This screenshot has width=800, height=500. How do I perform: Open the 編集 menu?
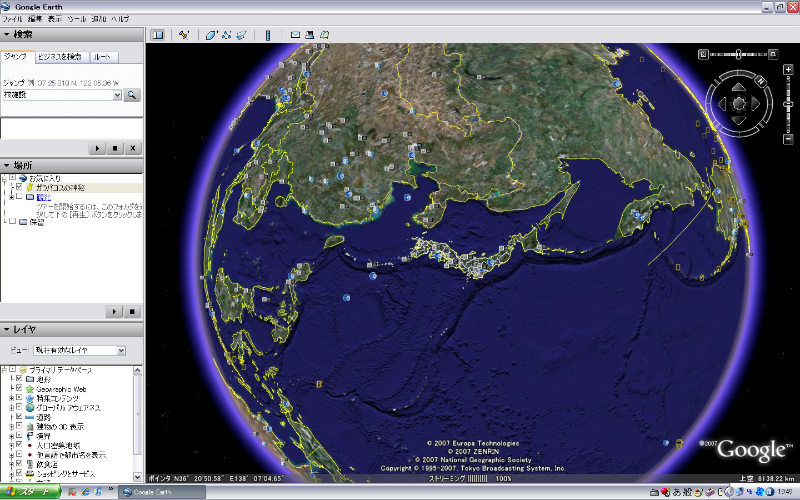(36, 19)
